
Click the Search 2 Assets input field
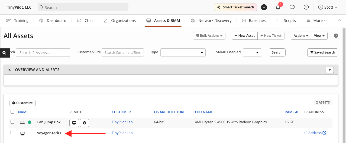43,52
